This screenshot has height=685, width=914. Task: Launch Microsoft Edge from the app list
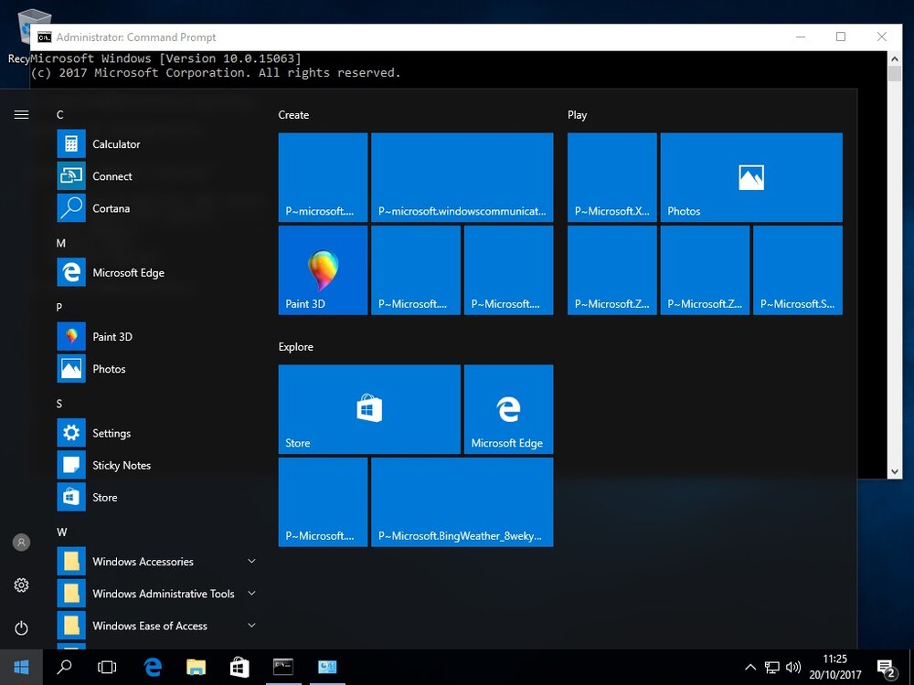tap(156, 272)
